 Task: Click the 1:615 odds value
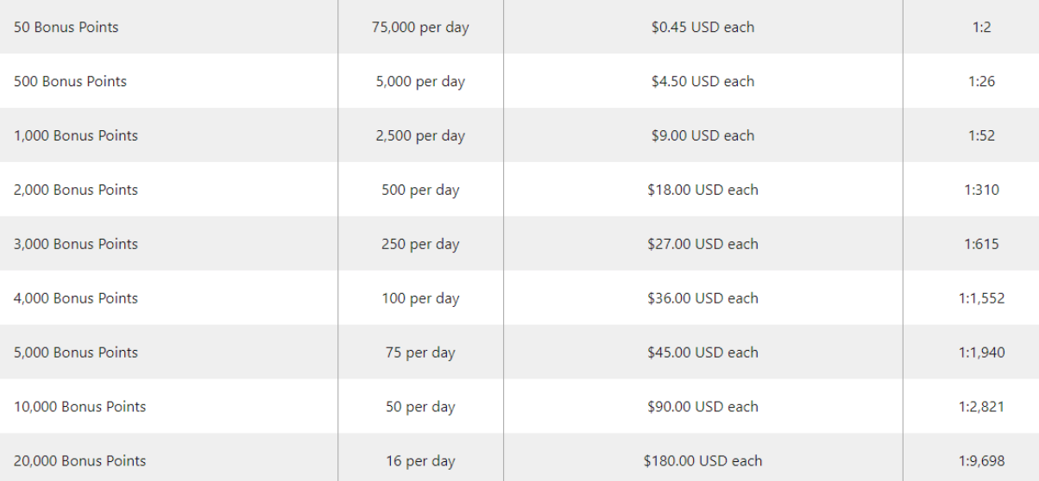click(x=982, y=244)
